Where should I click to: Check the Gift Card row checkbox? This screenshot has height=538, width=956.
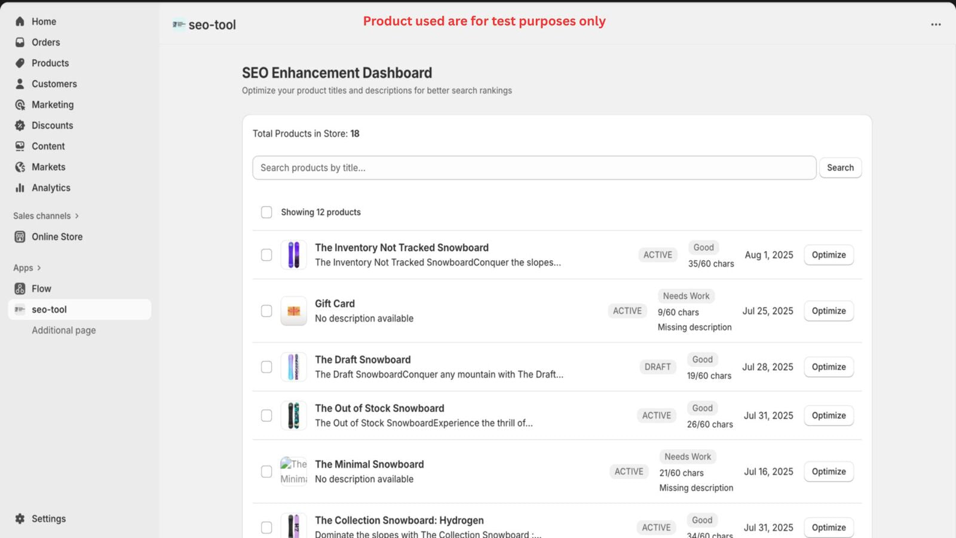click(x=266, y=311)
